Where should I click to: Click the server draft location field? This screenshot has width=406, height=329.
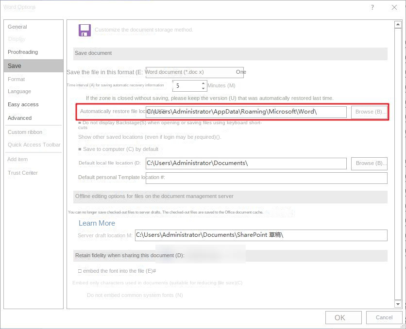tap(261, 235)
